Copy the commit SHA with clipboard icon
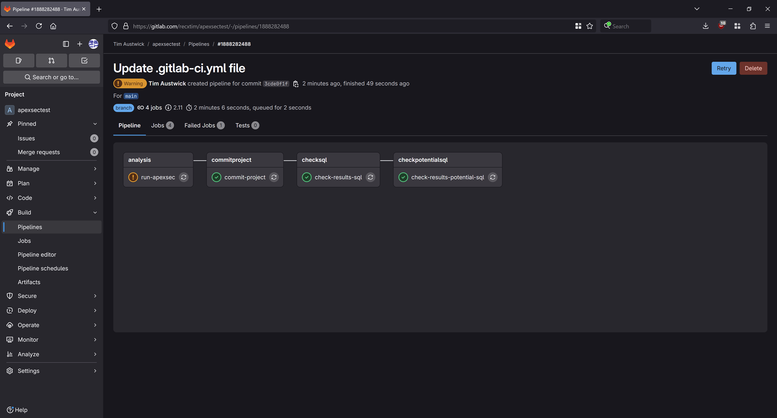777x418 pixels. point(296,84)
